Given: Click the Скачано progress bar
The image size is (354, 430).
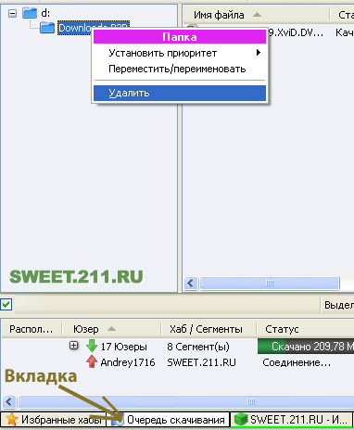Looking at the screenshot, I should pyautogui.click(x=306, y=347).
